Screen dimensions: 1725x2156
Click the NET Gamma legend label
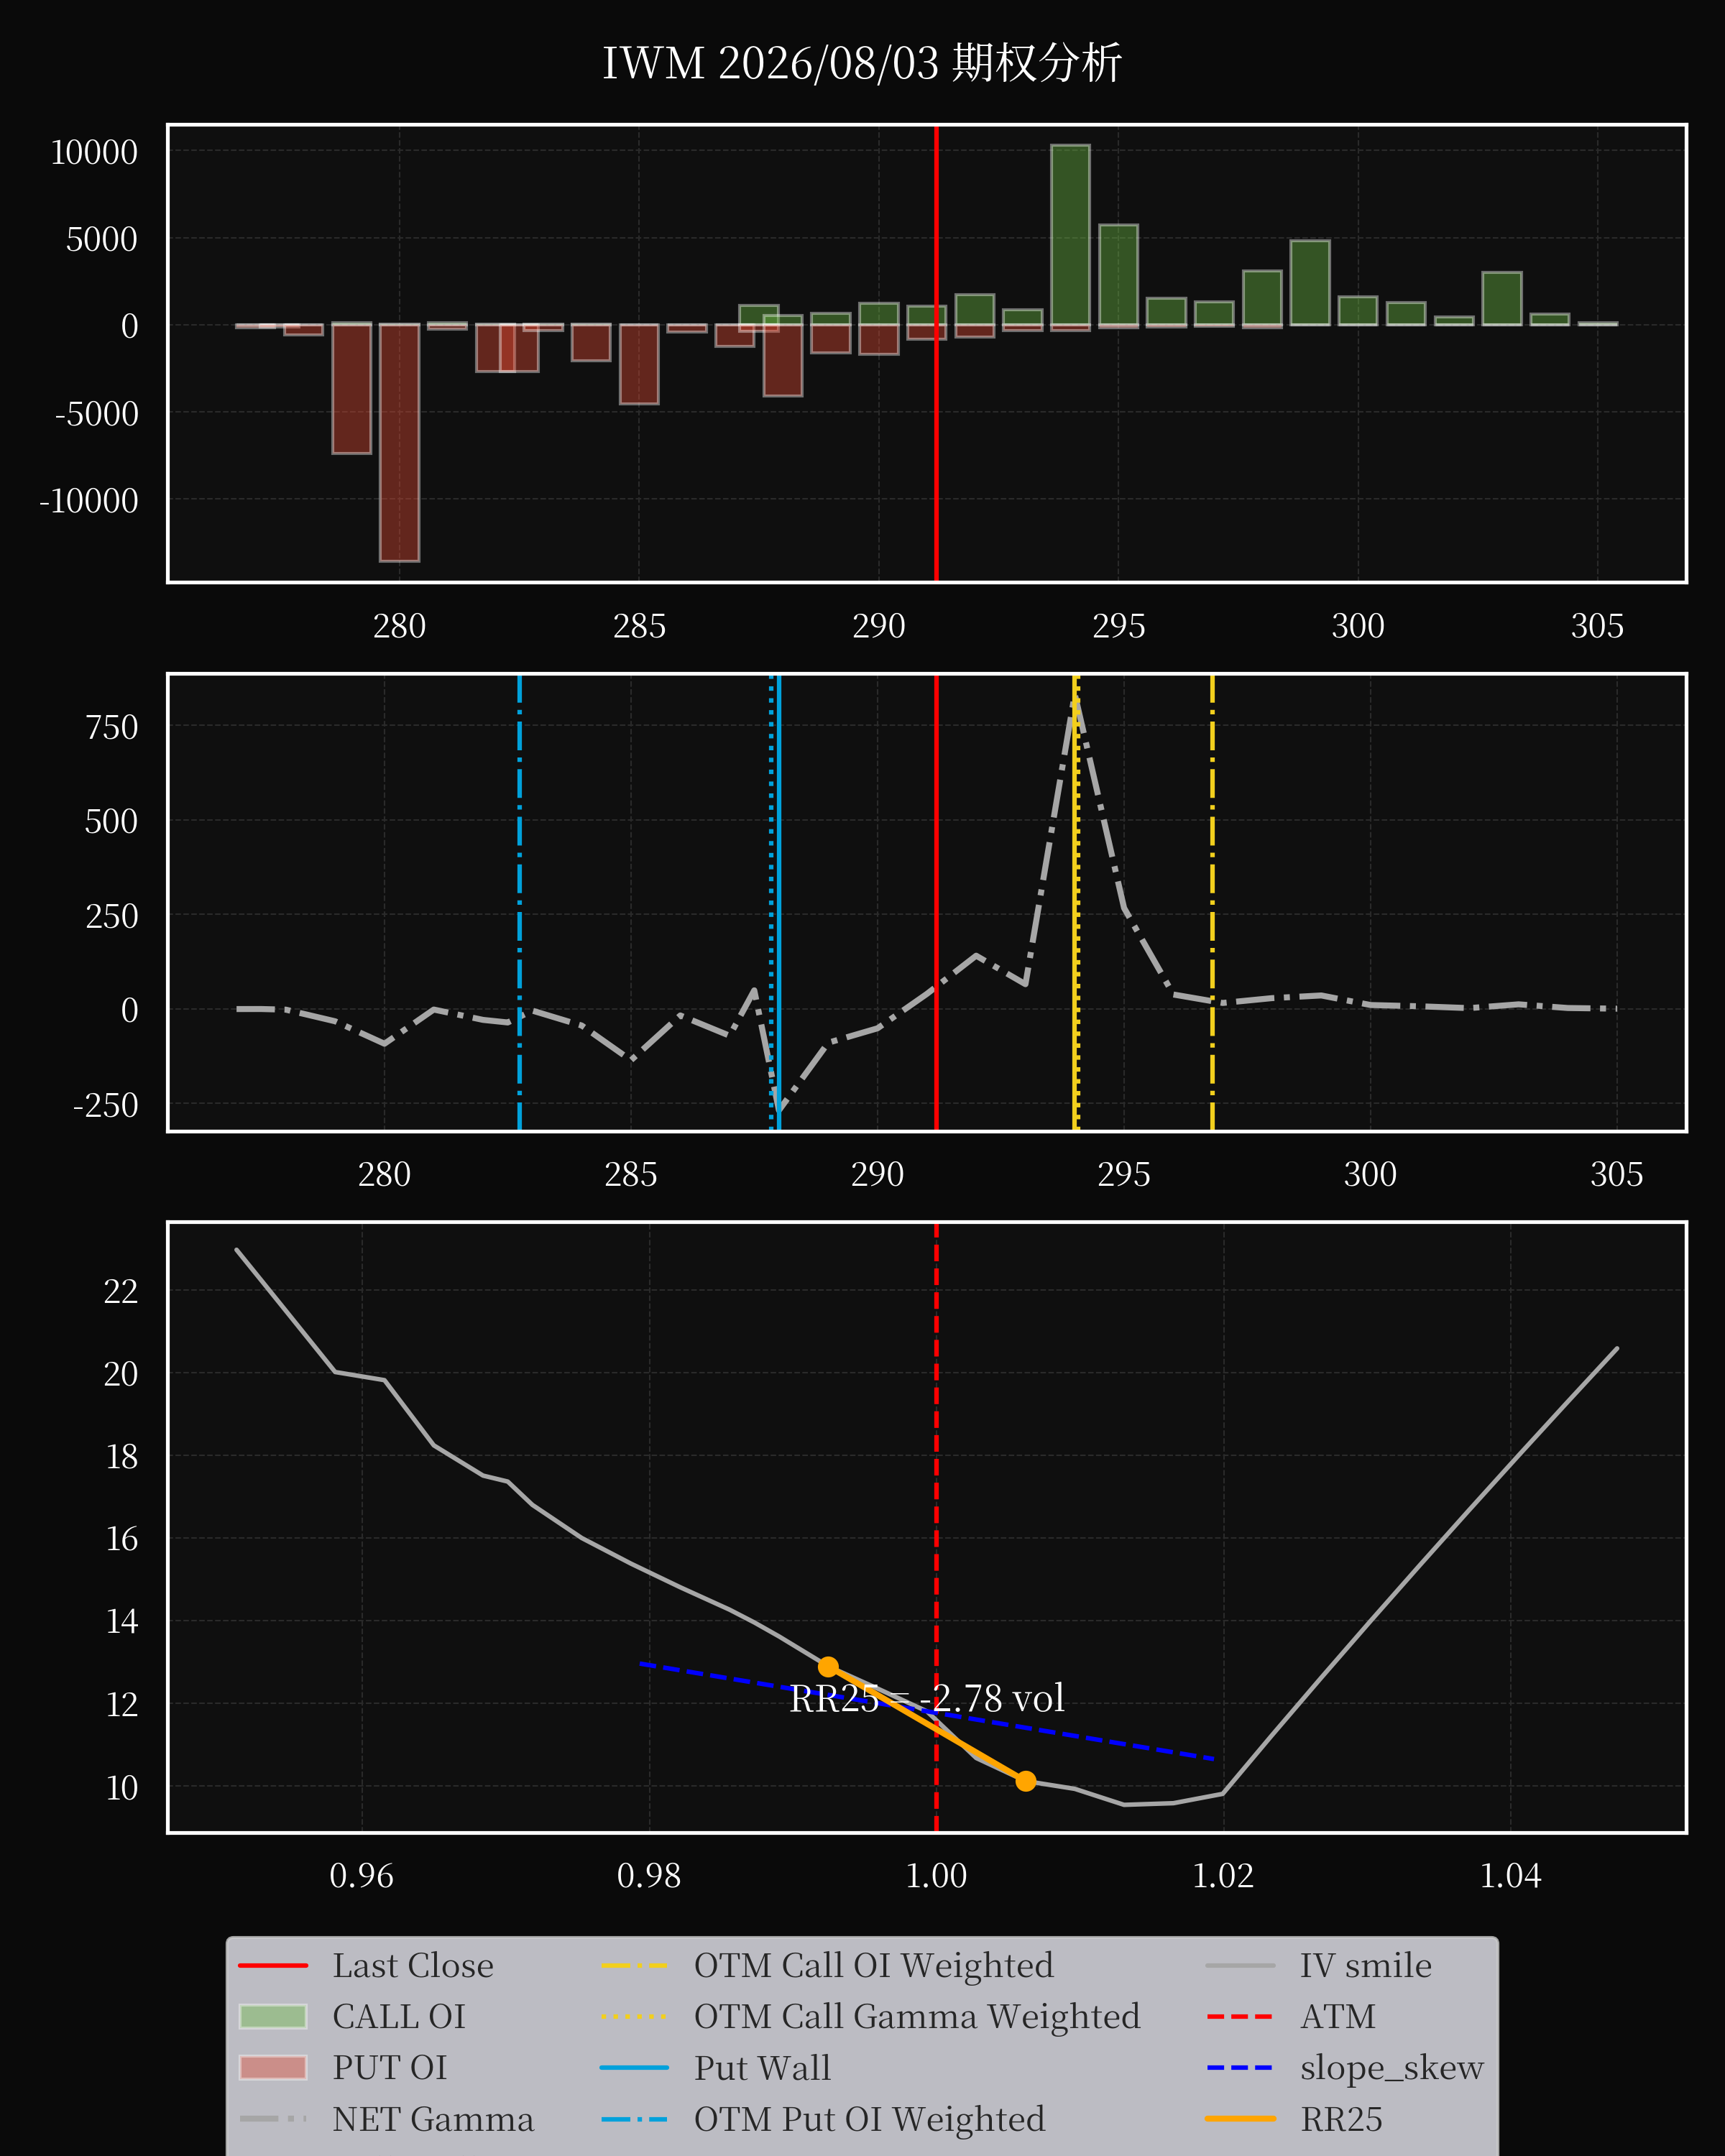(433, 2118)
